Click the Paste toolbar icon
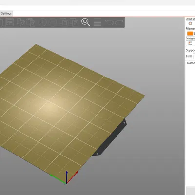The height and width of the screenshot is (195, 195). (x=31, y=22)
